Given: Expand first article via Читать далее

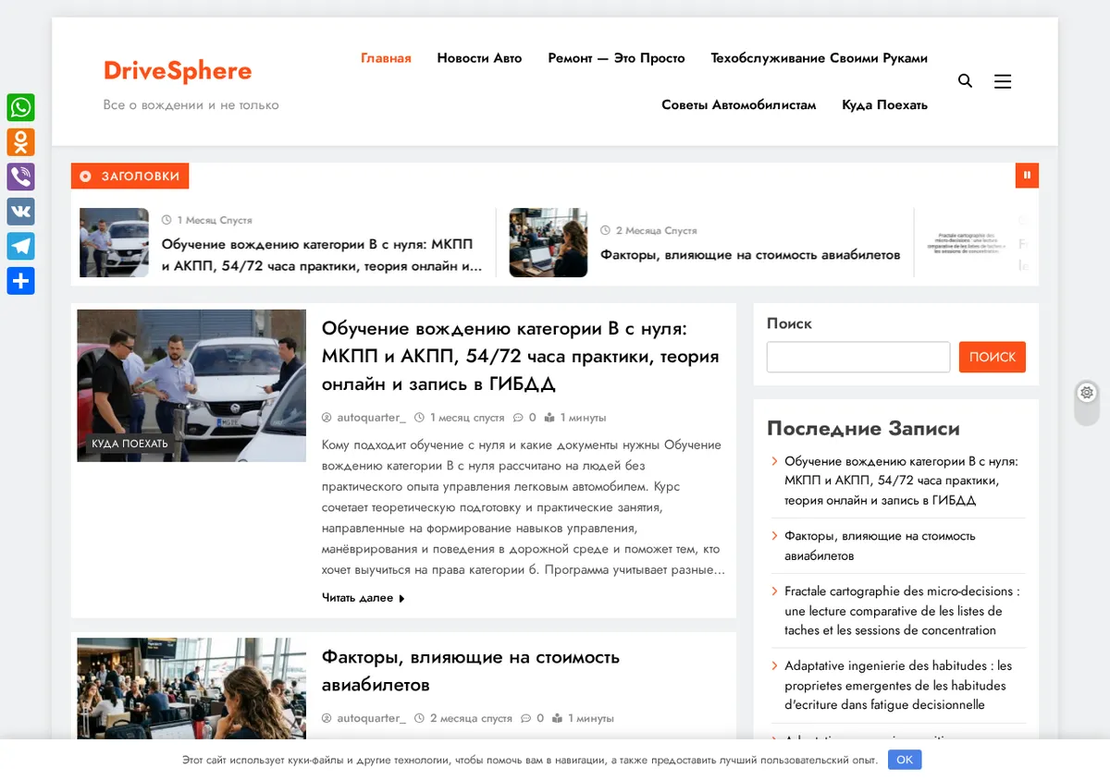Looking at the screenshot, I should click(x=364, y=598).
